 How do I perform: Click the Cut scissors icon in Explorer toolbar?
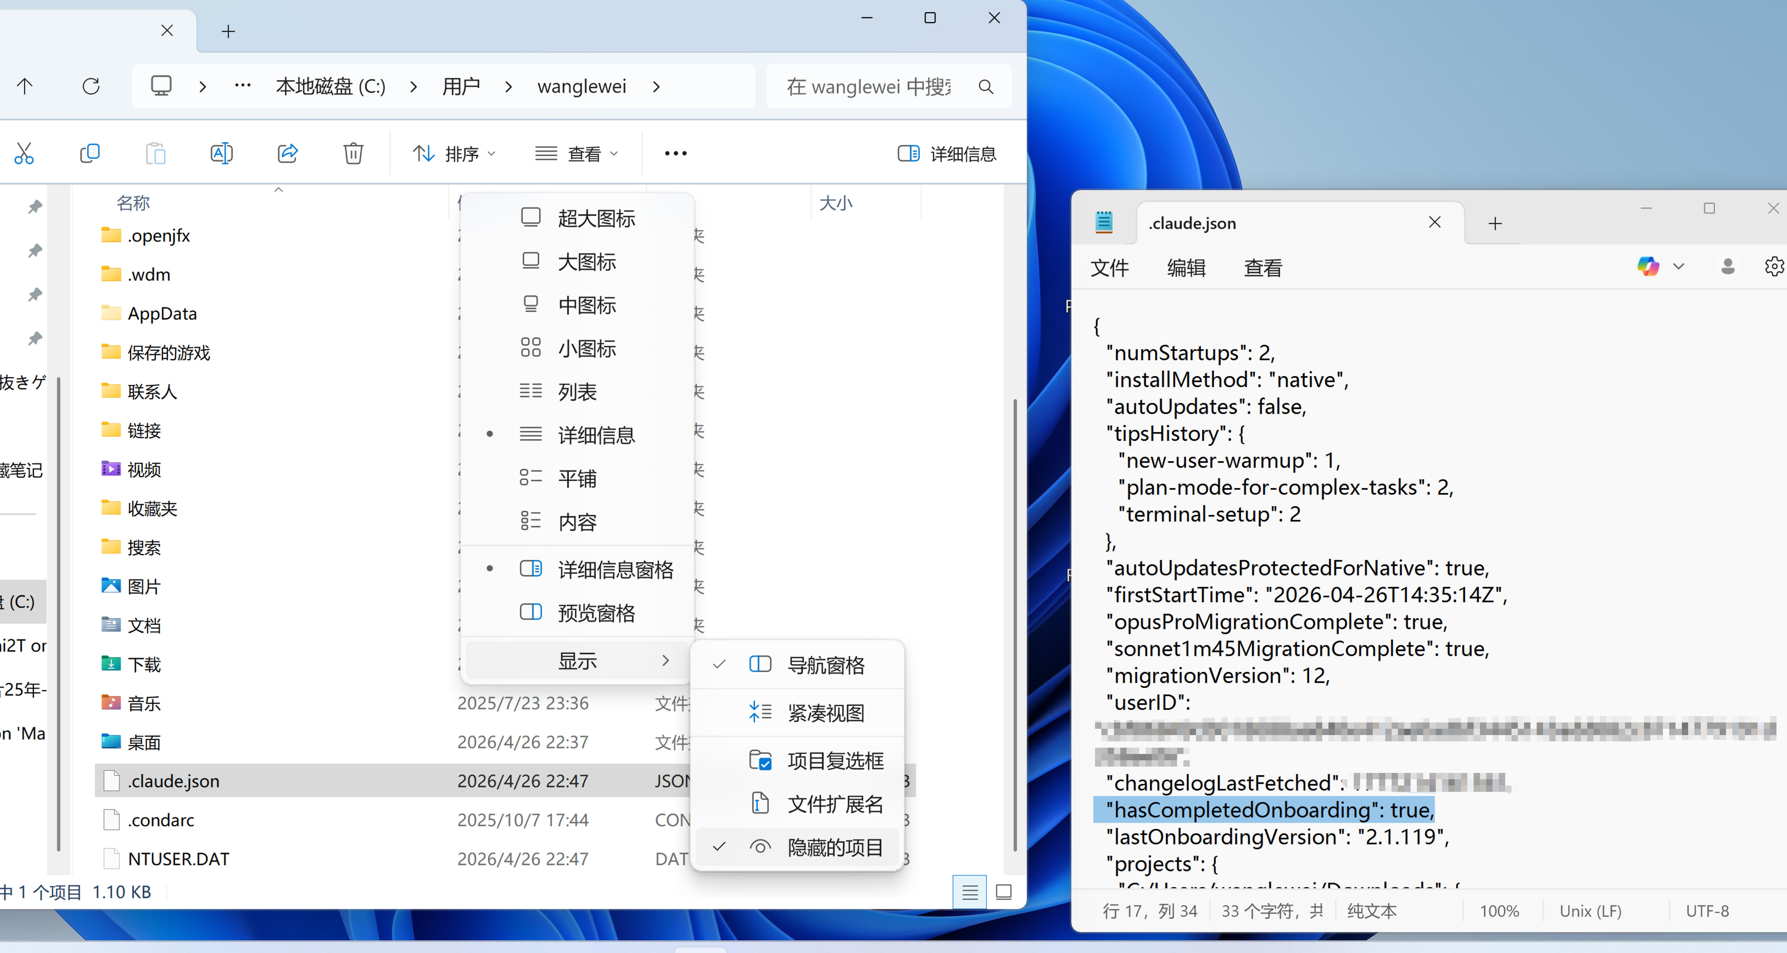click(x=23, y=153)
